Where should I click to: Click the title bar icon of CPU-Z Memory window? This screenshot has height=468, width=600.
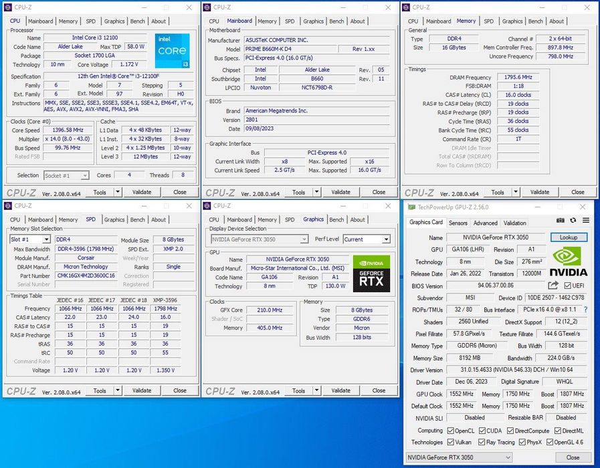[x=406, y=7]
